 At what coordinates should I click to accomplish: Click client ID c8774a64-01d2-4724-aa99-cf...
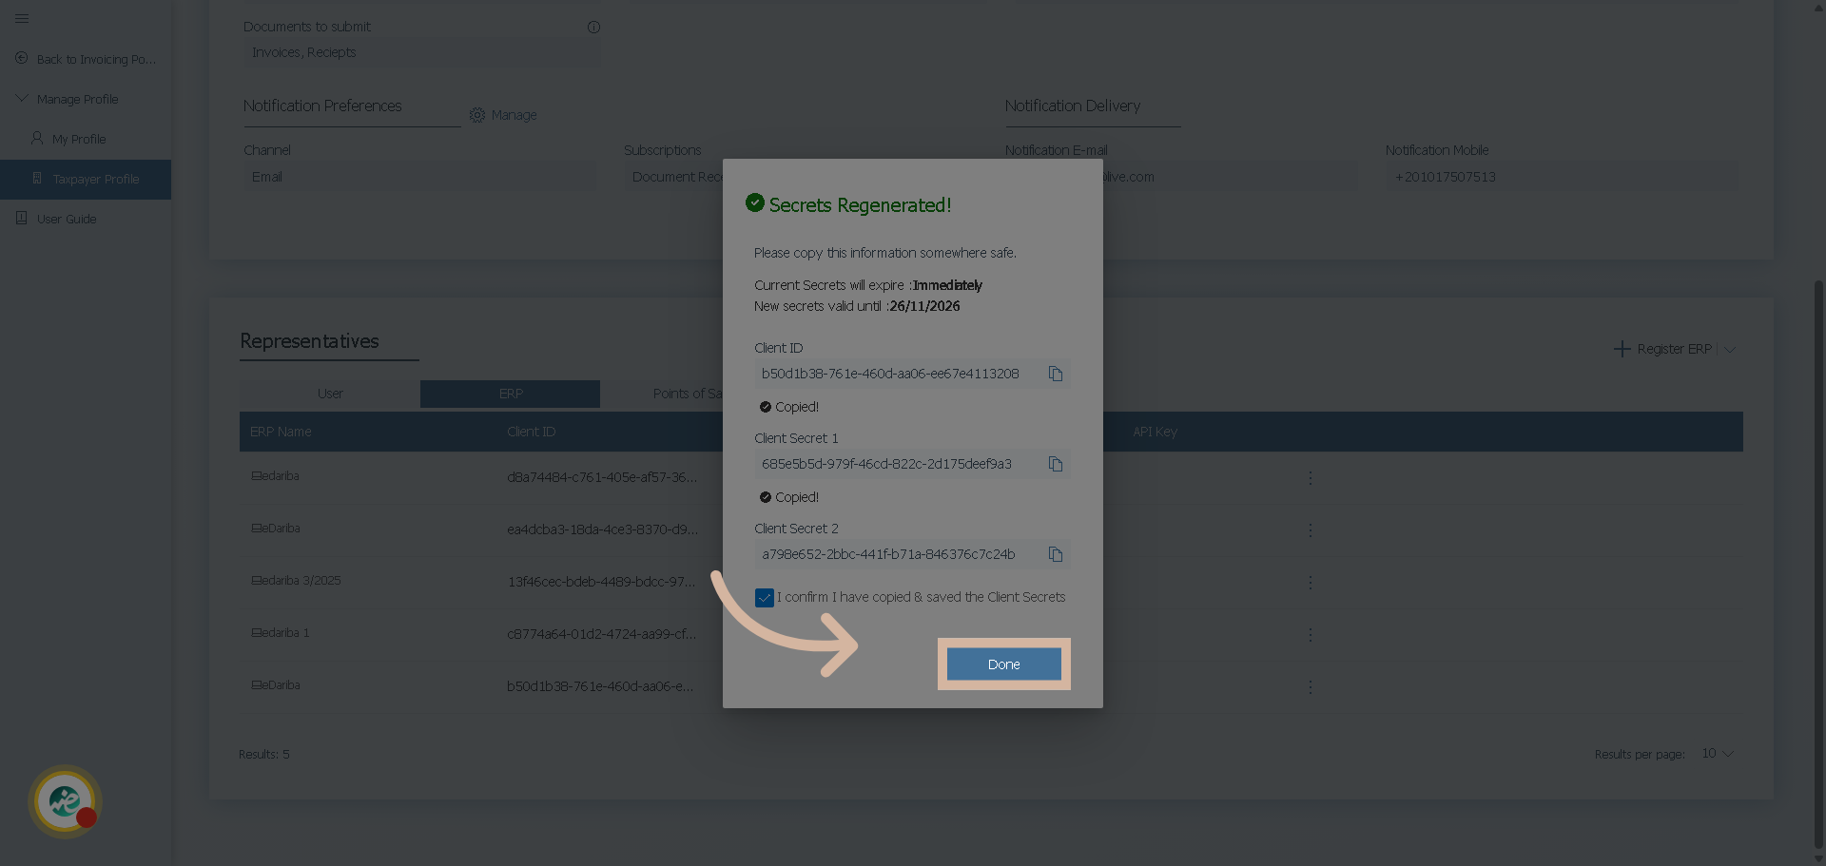[x=602, y=634]
